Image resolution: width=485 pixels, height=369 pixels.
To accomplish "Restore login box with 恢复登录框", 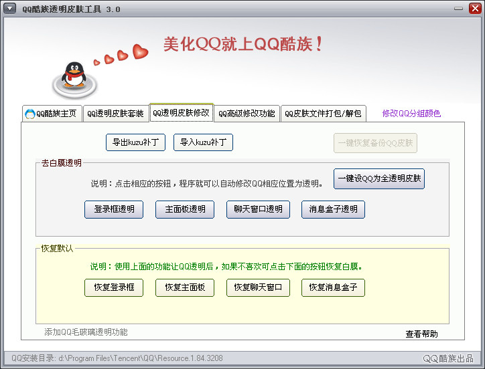I will pyautogui.click(x=114, y=287).
